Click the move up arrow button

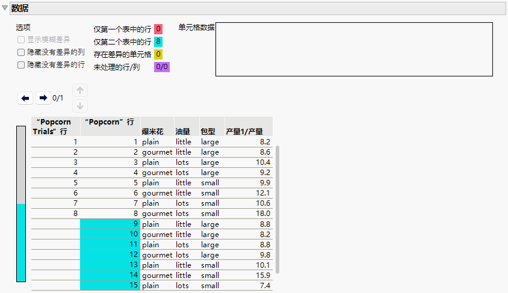pyautogui.click(x=80, y=90)
